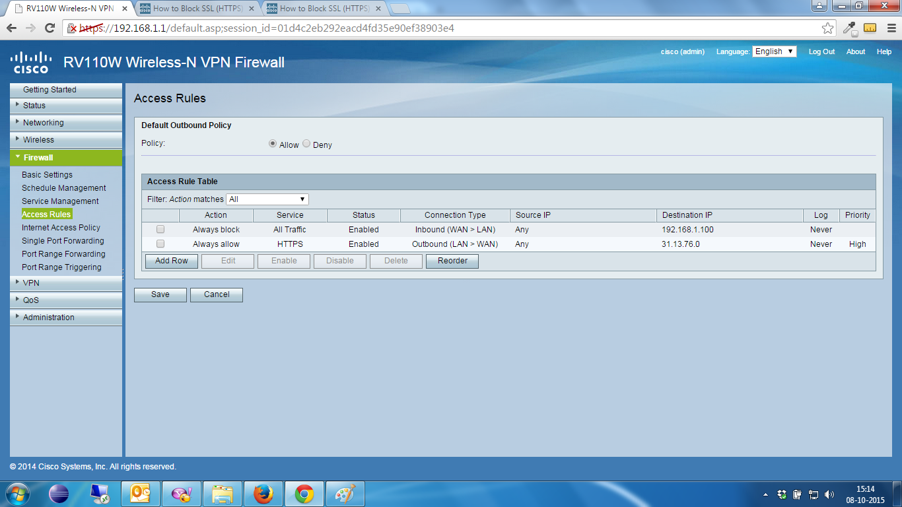This screenshot has height=507, width=902.
Task: Open Port Range Triggering
Action: point(61,267)
